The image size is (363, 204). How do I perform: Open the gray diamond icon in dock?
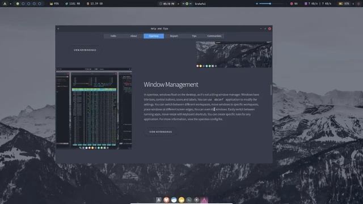197,199
